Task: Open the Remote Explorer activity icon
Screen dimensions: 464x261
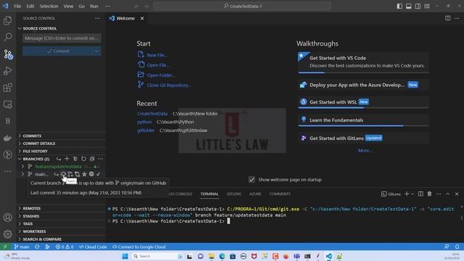Action: [x=8, y=104]
